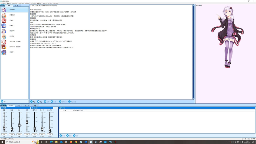Select the 紲星あかり voice preset
Image resolution: width=256 pixels, height=144 pixels.
coord(14,15)
